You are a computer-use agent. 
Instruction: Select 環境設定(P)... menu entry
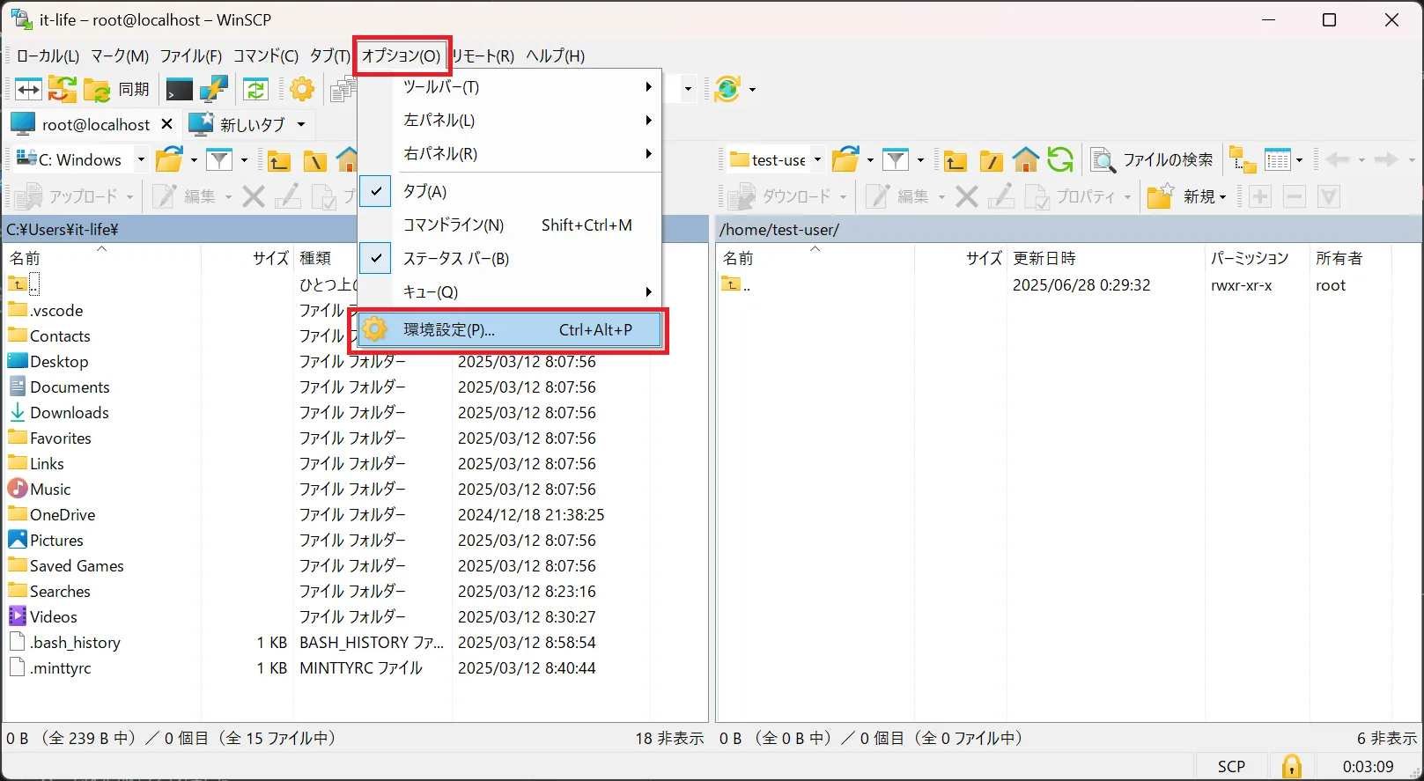[509, 330]
